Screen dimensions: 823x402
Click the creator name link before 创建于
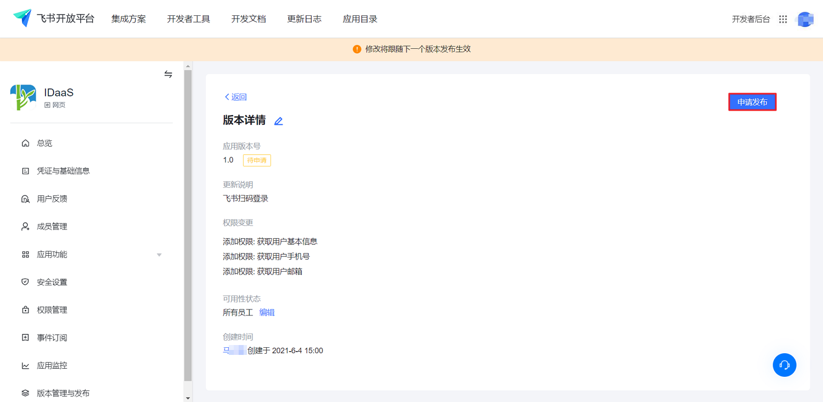[234, 351]
